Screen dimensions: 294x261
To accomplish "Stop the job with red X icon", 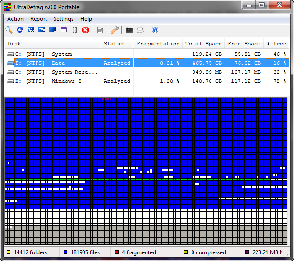I will pos(85,30).
